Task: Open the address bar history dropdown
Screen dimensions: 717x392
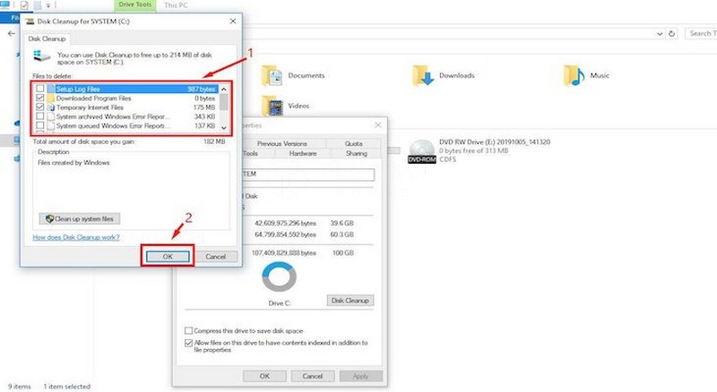Action: click(x=660, y=33)
